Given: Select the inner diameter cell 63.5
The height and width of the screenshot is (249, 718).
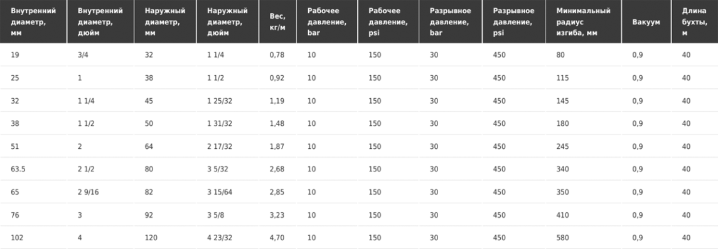Looking at the screenshot, I should pos(18,169).
